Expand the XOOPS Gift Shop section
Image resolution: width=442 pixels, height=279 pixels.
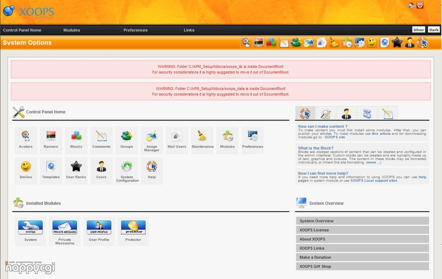click(x=362, y=266)
